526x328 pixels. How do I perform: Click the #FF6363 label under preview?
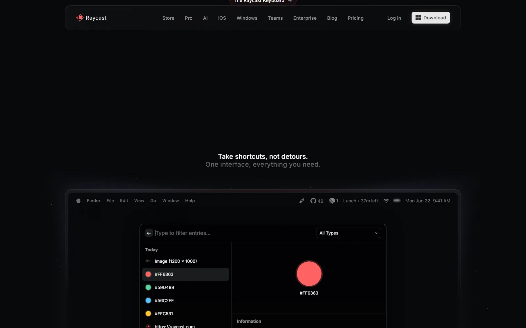pyautogui.click(x=309, y=293)
